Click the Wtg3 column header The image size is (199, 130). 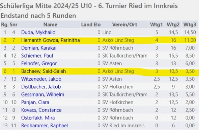[190, 25]
